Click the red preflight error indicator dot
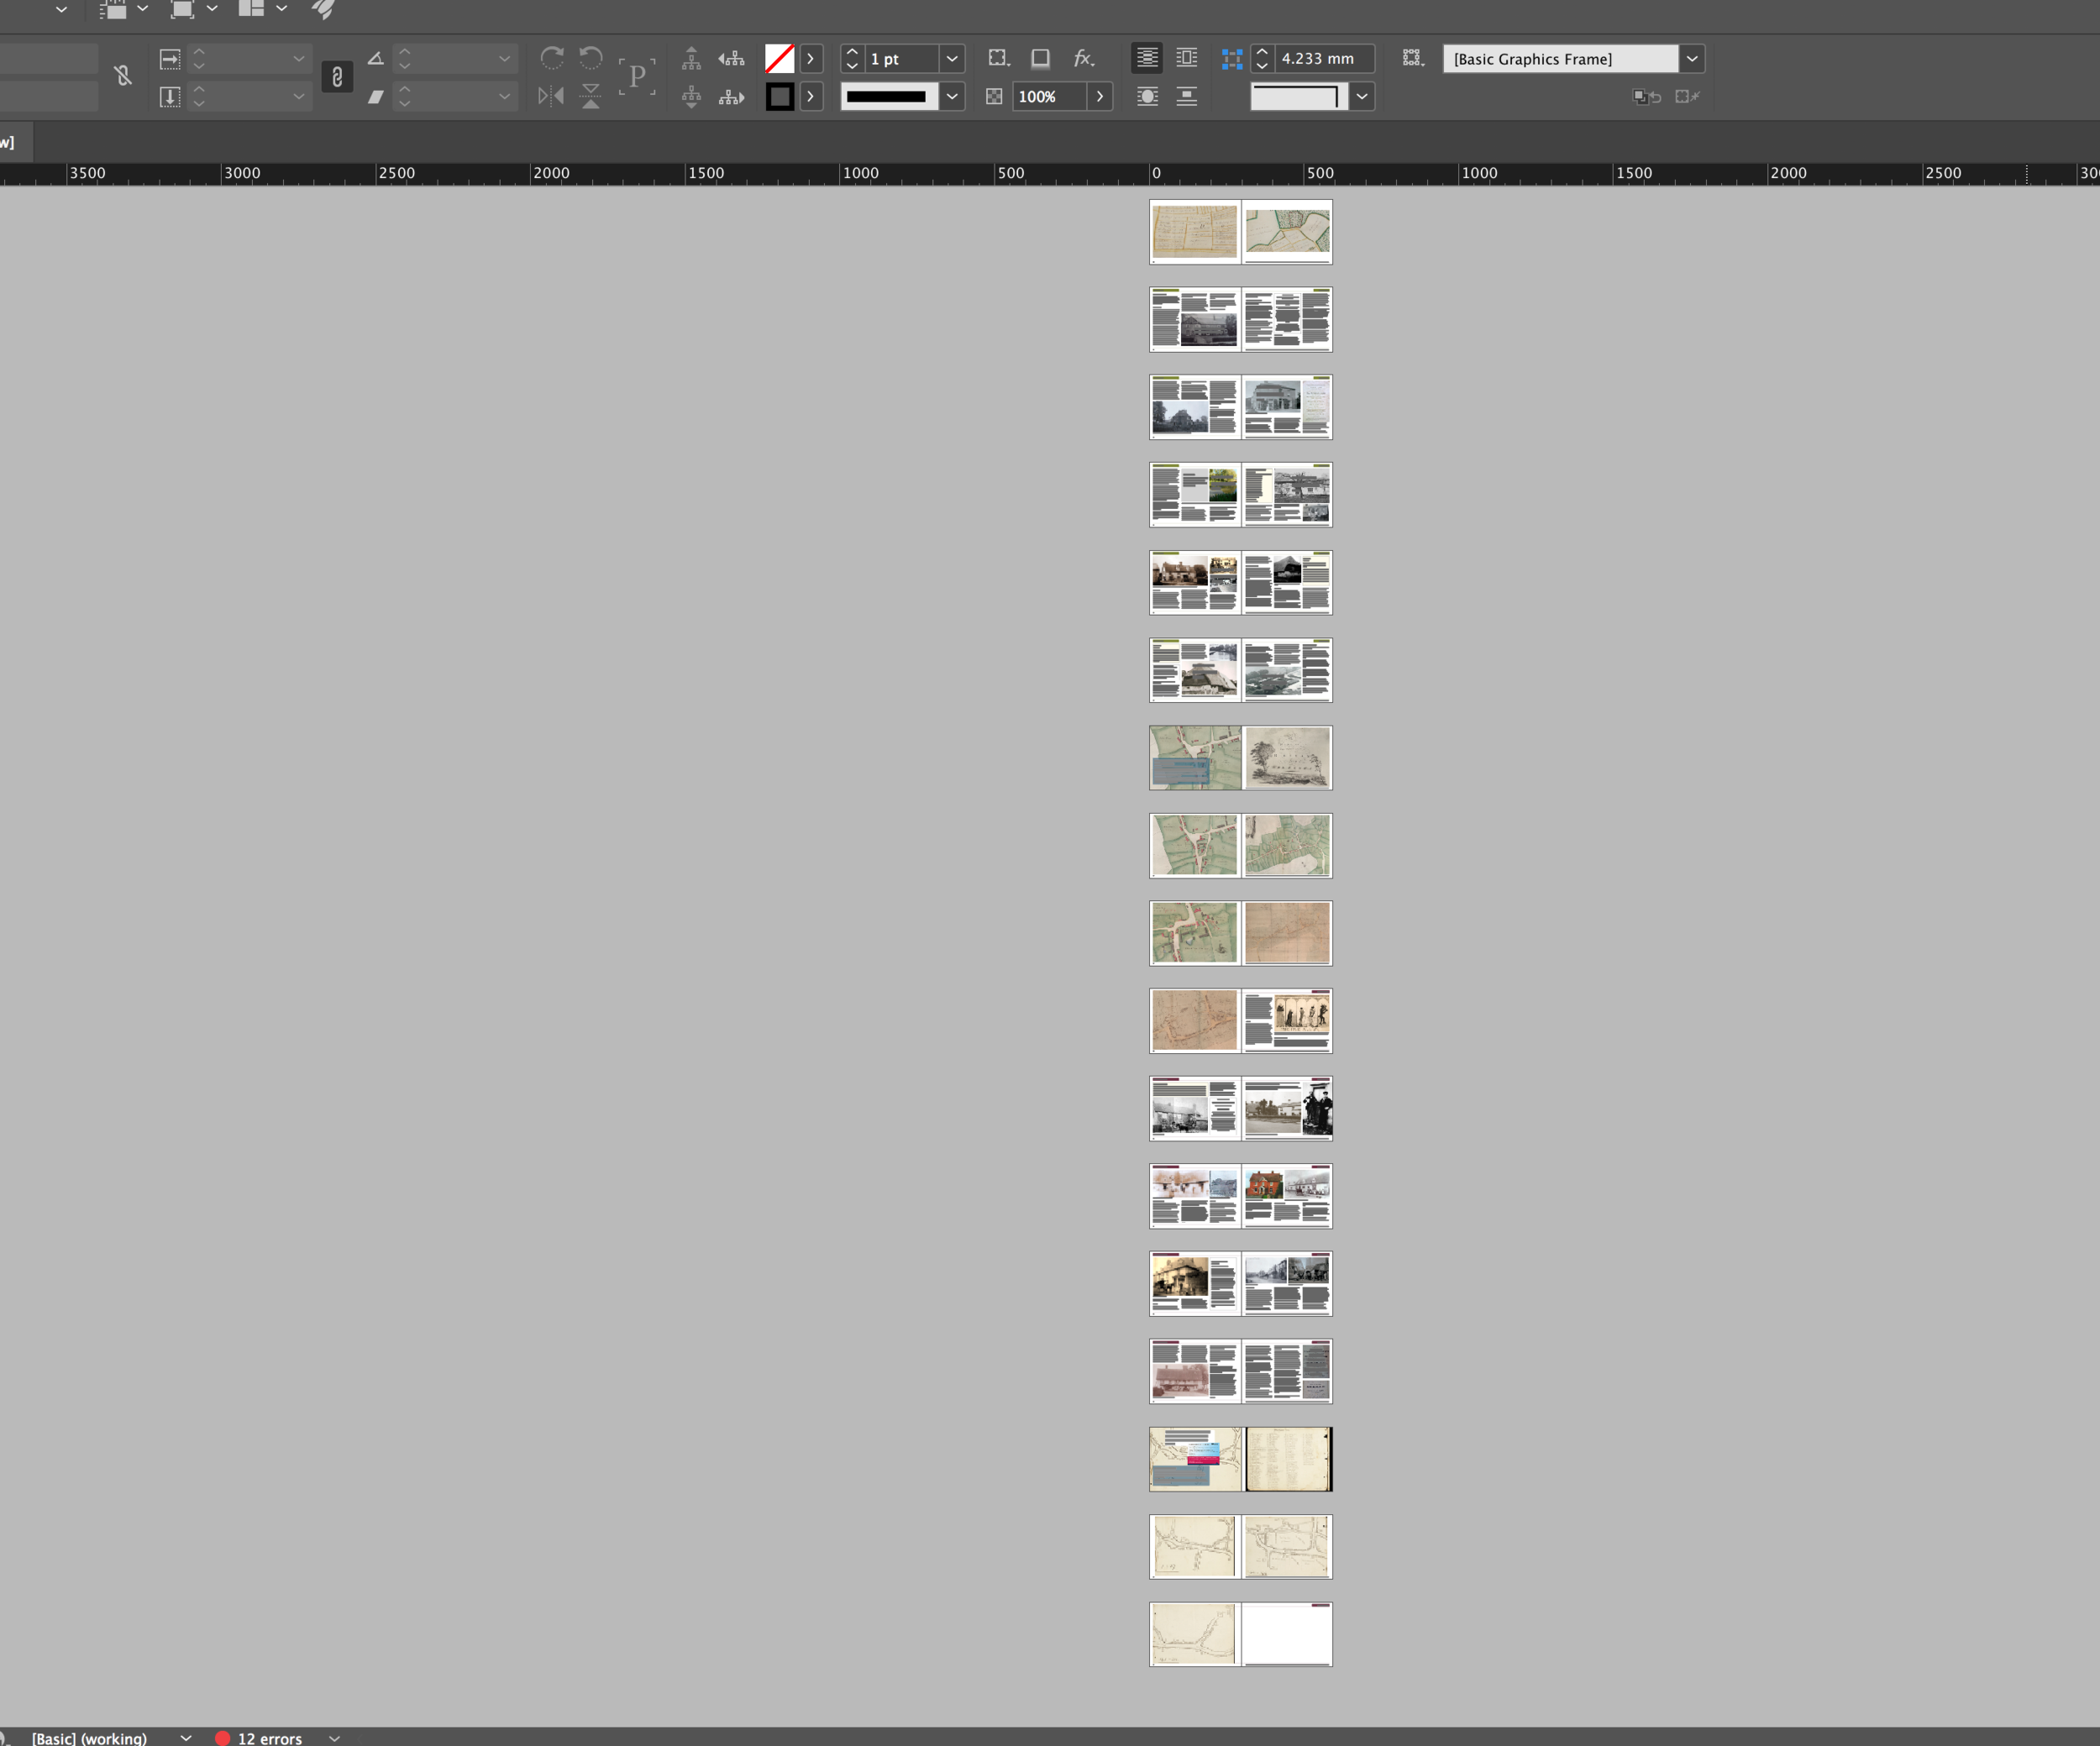 point(222,1738)
